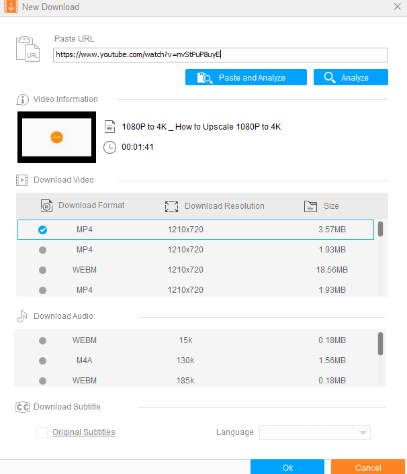Screen dimensions: 407x474
Task: Enable the Original Subtitles checkbox
Action: [x=42, y=432]
